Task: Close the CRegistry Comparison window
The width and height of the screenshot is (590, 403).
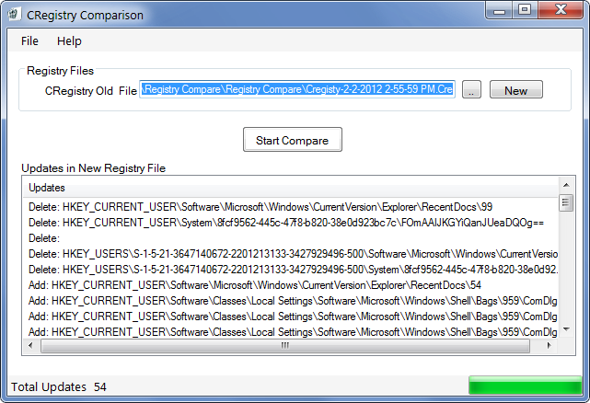Action: [561, 10]
